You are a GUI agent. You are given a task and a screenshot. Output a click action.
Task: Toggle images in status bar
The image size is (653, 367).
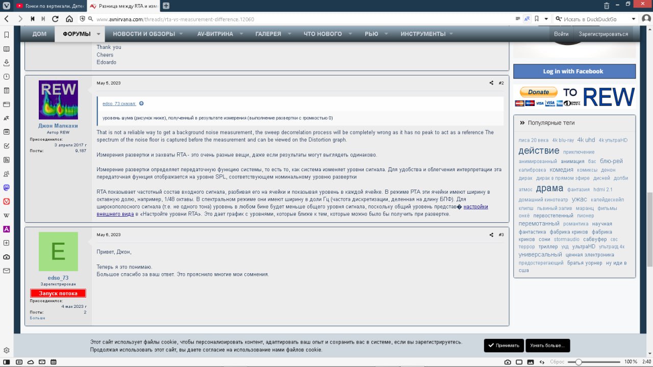click(x=531, y=362)
